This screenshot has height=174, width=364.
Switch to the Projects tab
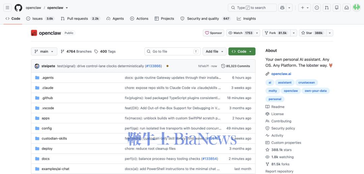pyautogui.click(x=164, y=18)
